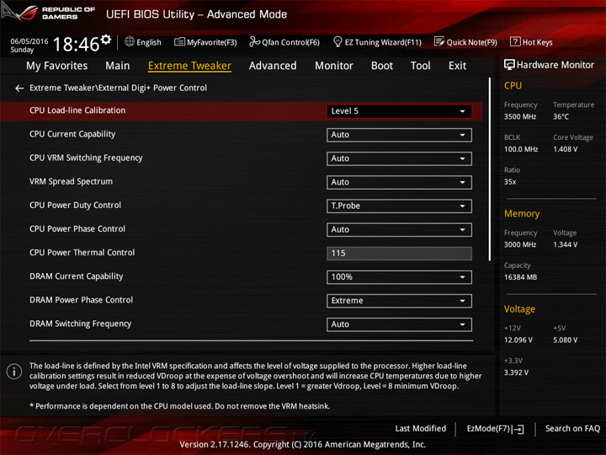Click the 3.392 V reading
Screen dimensions: 606x455
pyautogui.click(x=516, y=372)
